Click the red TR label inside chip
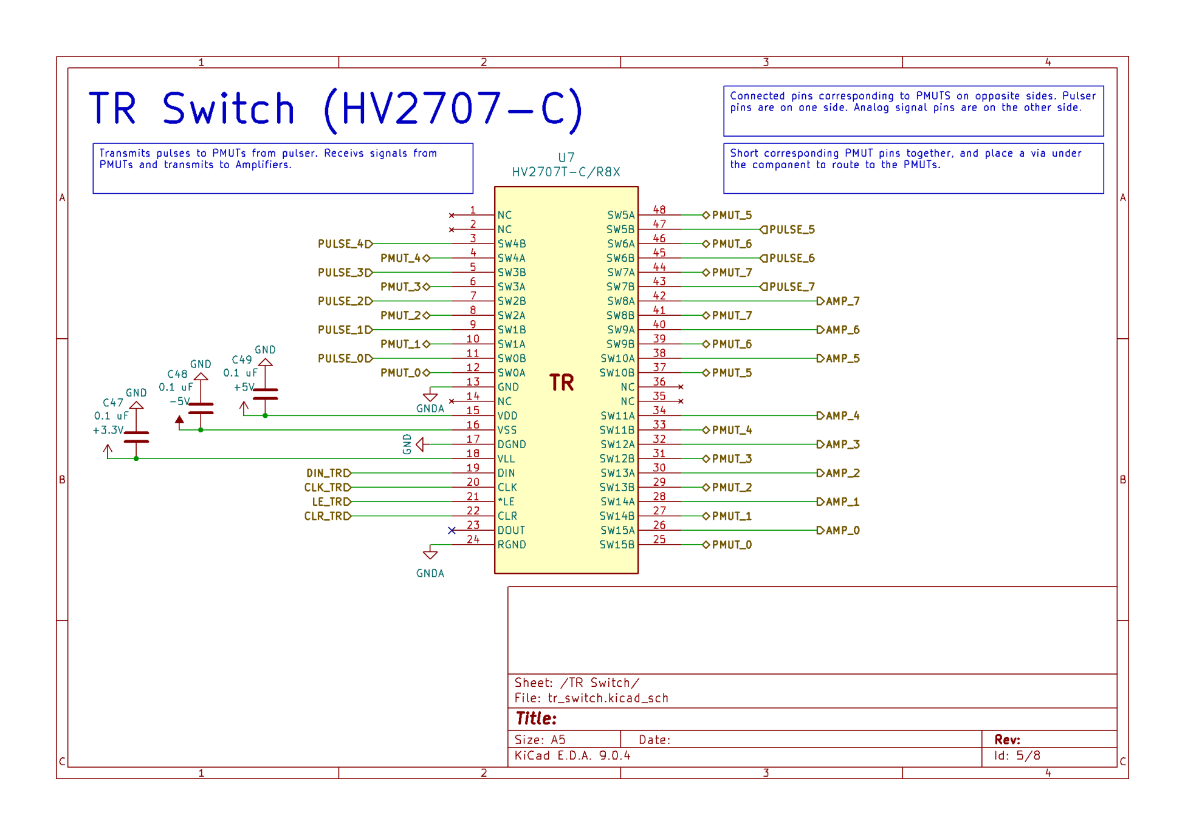 tap(562, 383)
